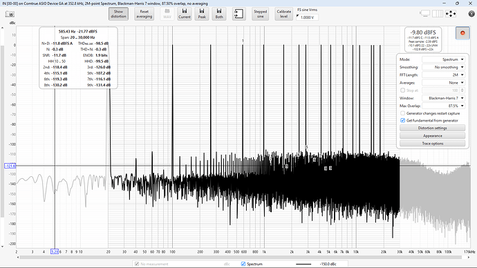Image resolution: width=477 pixels, height=268 pixels.
Task: Click the -150.0 dBc legend value
Action: [328, 264]
